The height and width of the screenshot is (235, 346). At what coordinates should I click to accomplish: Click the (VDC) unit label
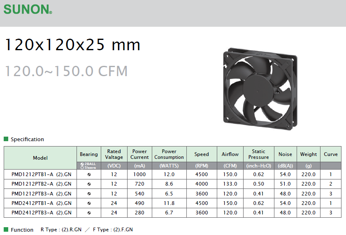point(114,166)
